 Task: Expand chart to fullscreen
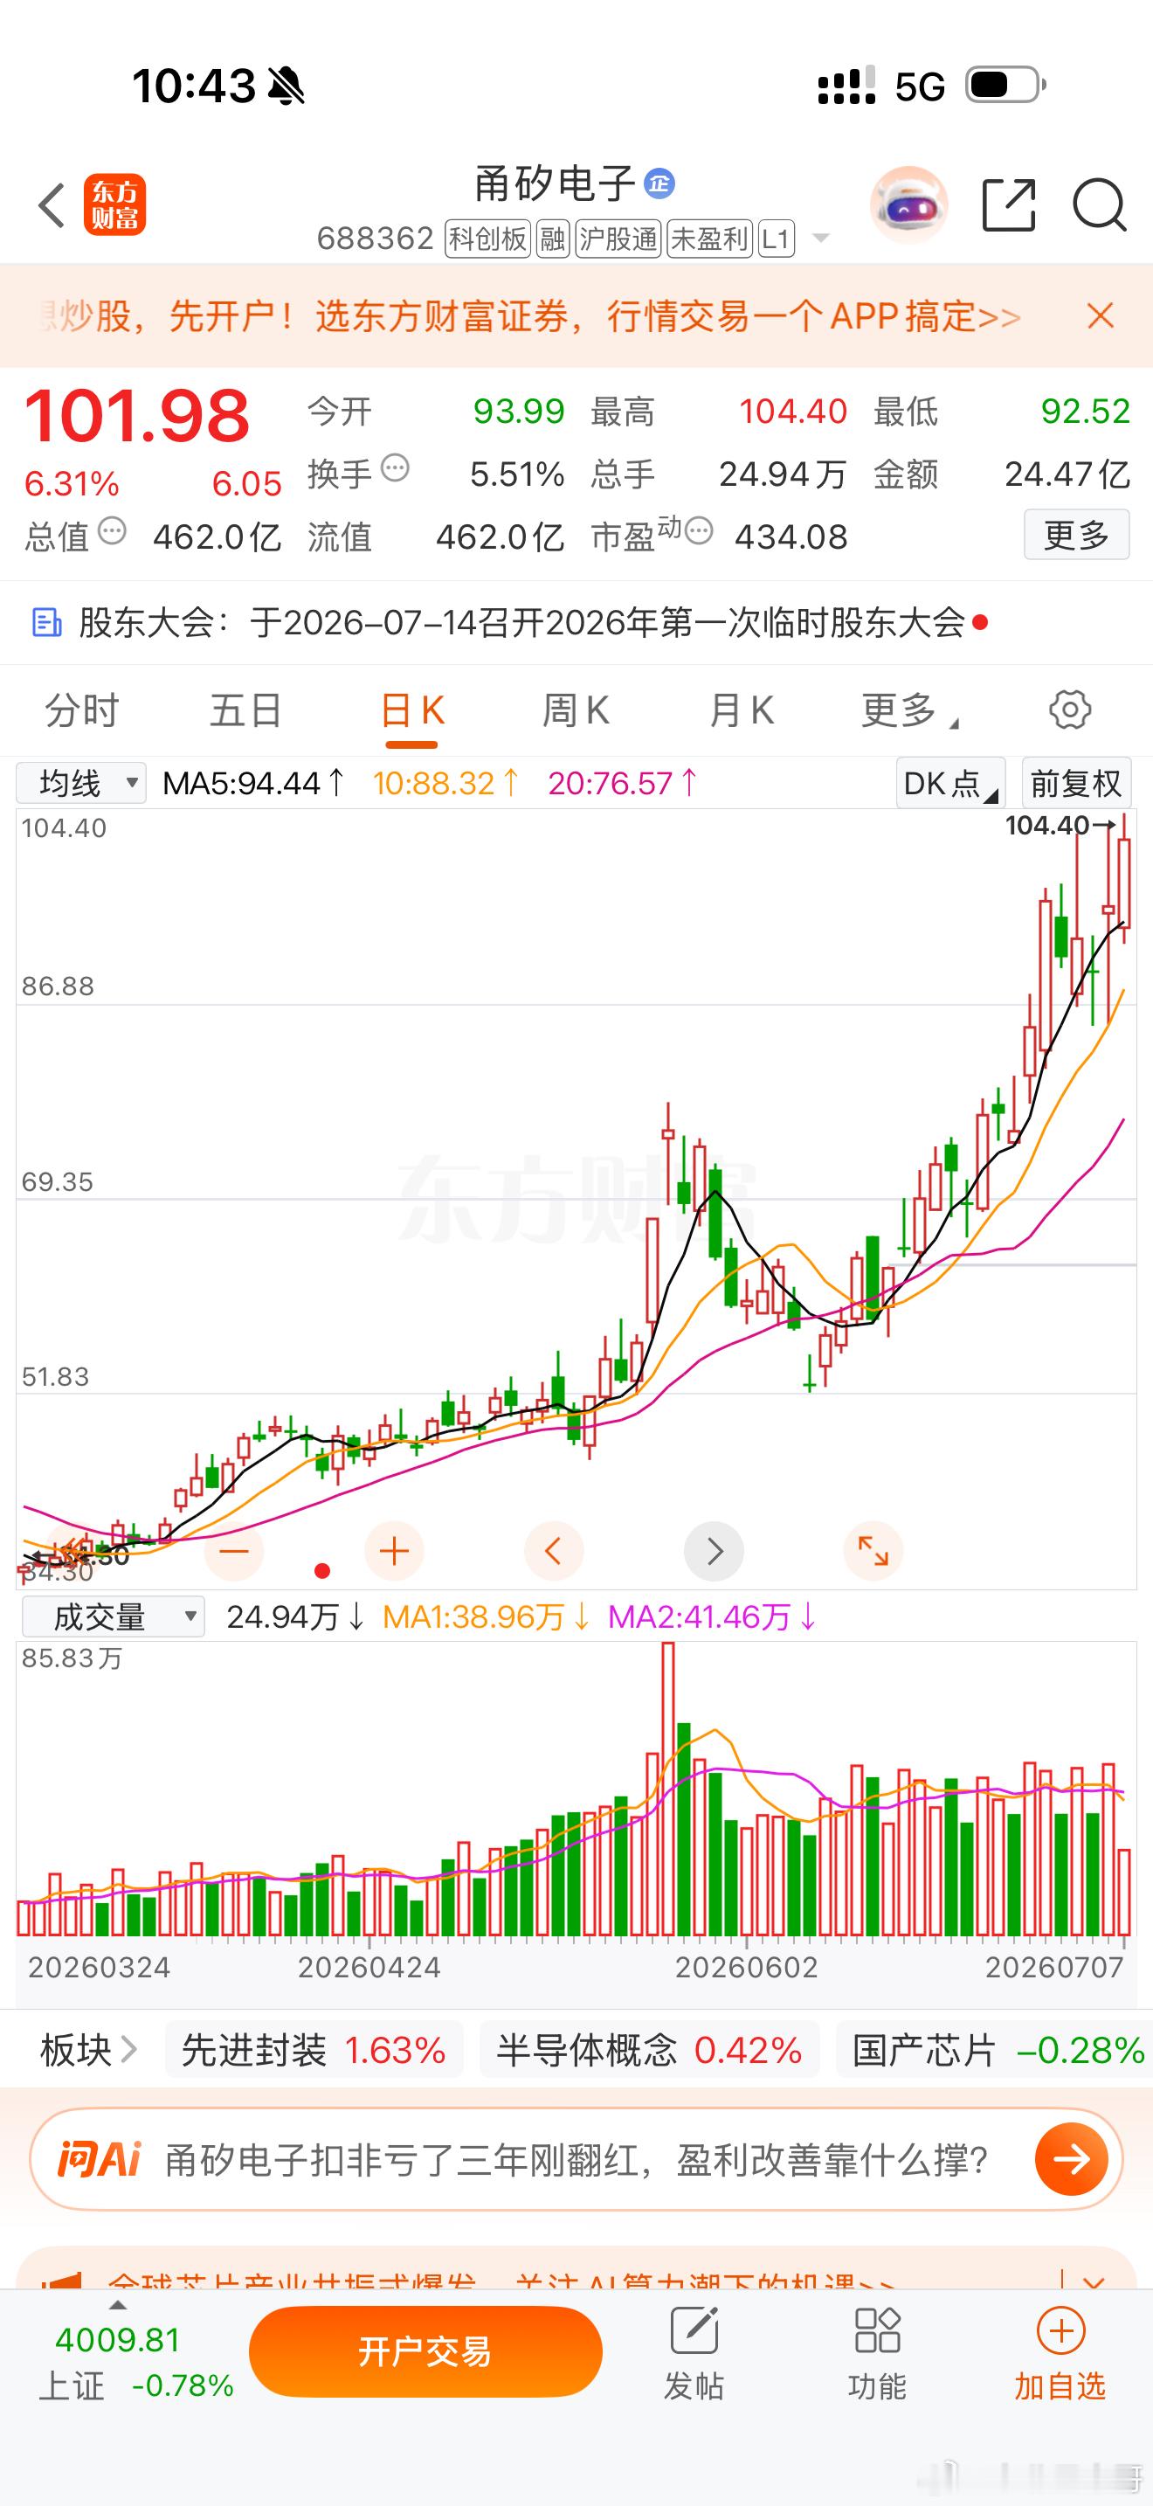873,1551
